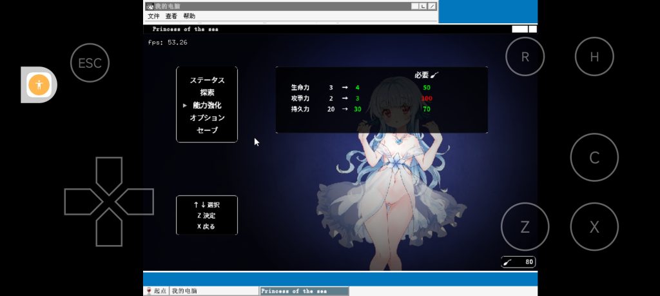The image size is (660, 296).
Task: Select 能力強化 menu entry
Action: [x=207, y=105]
